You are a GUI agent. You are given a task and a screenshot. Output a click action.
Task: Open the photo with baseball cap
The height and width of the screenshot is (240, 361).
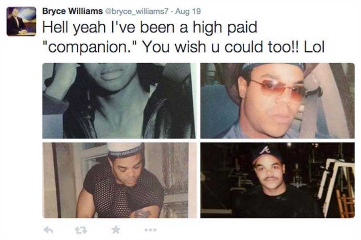pyautogui.click(x=278, y=180)
